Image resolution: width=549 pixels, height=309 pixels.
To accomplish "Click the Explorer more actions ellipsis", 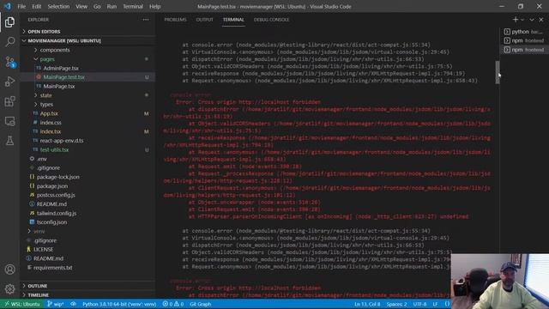I will (x=146, y=20).
